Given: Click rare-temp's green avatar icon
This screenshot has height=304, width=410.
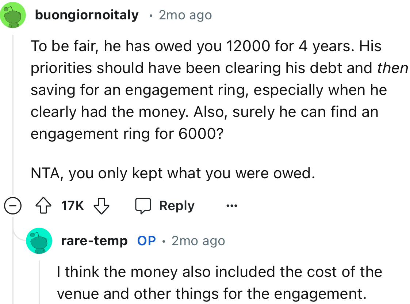Looking at the screenshot, I should 39,240.
